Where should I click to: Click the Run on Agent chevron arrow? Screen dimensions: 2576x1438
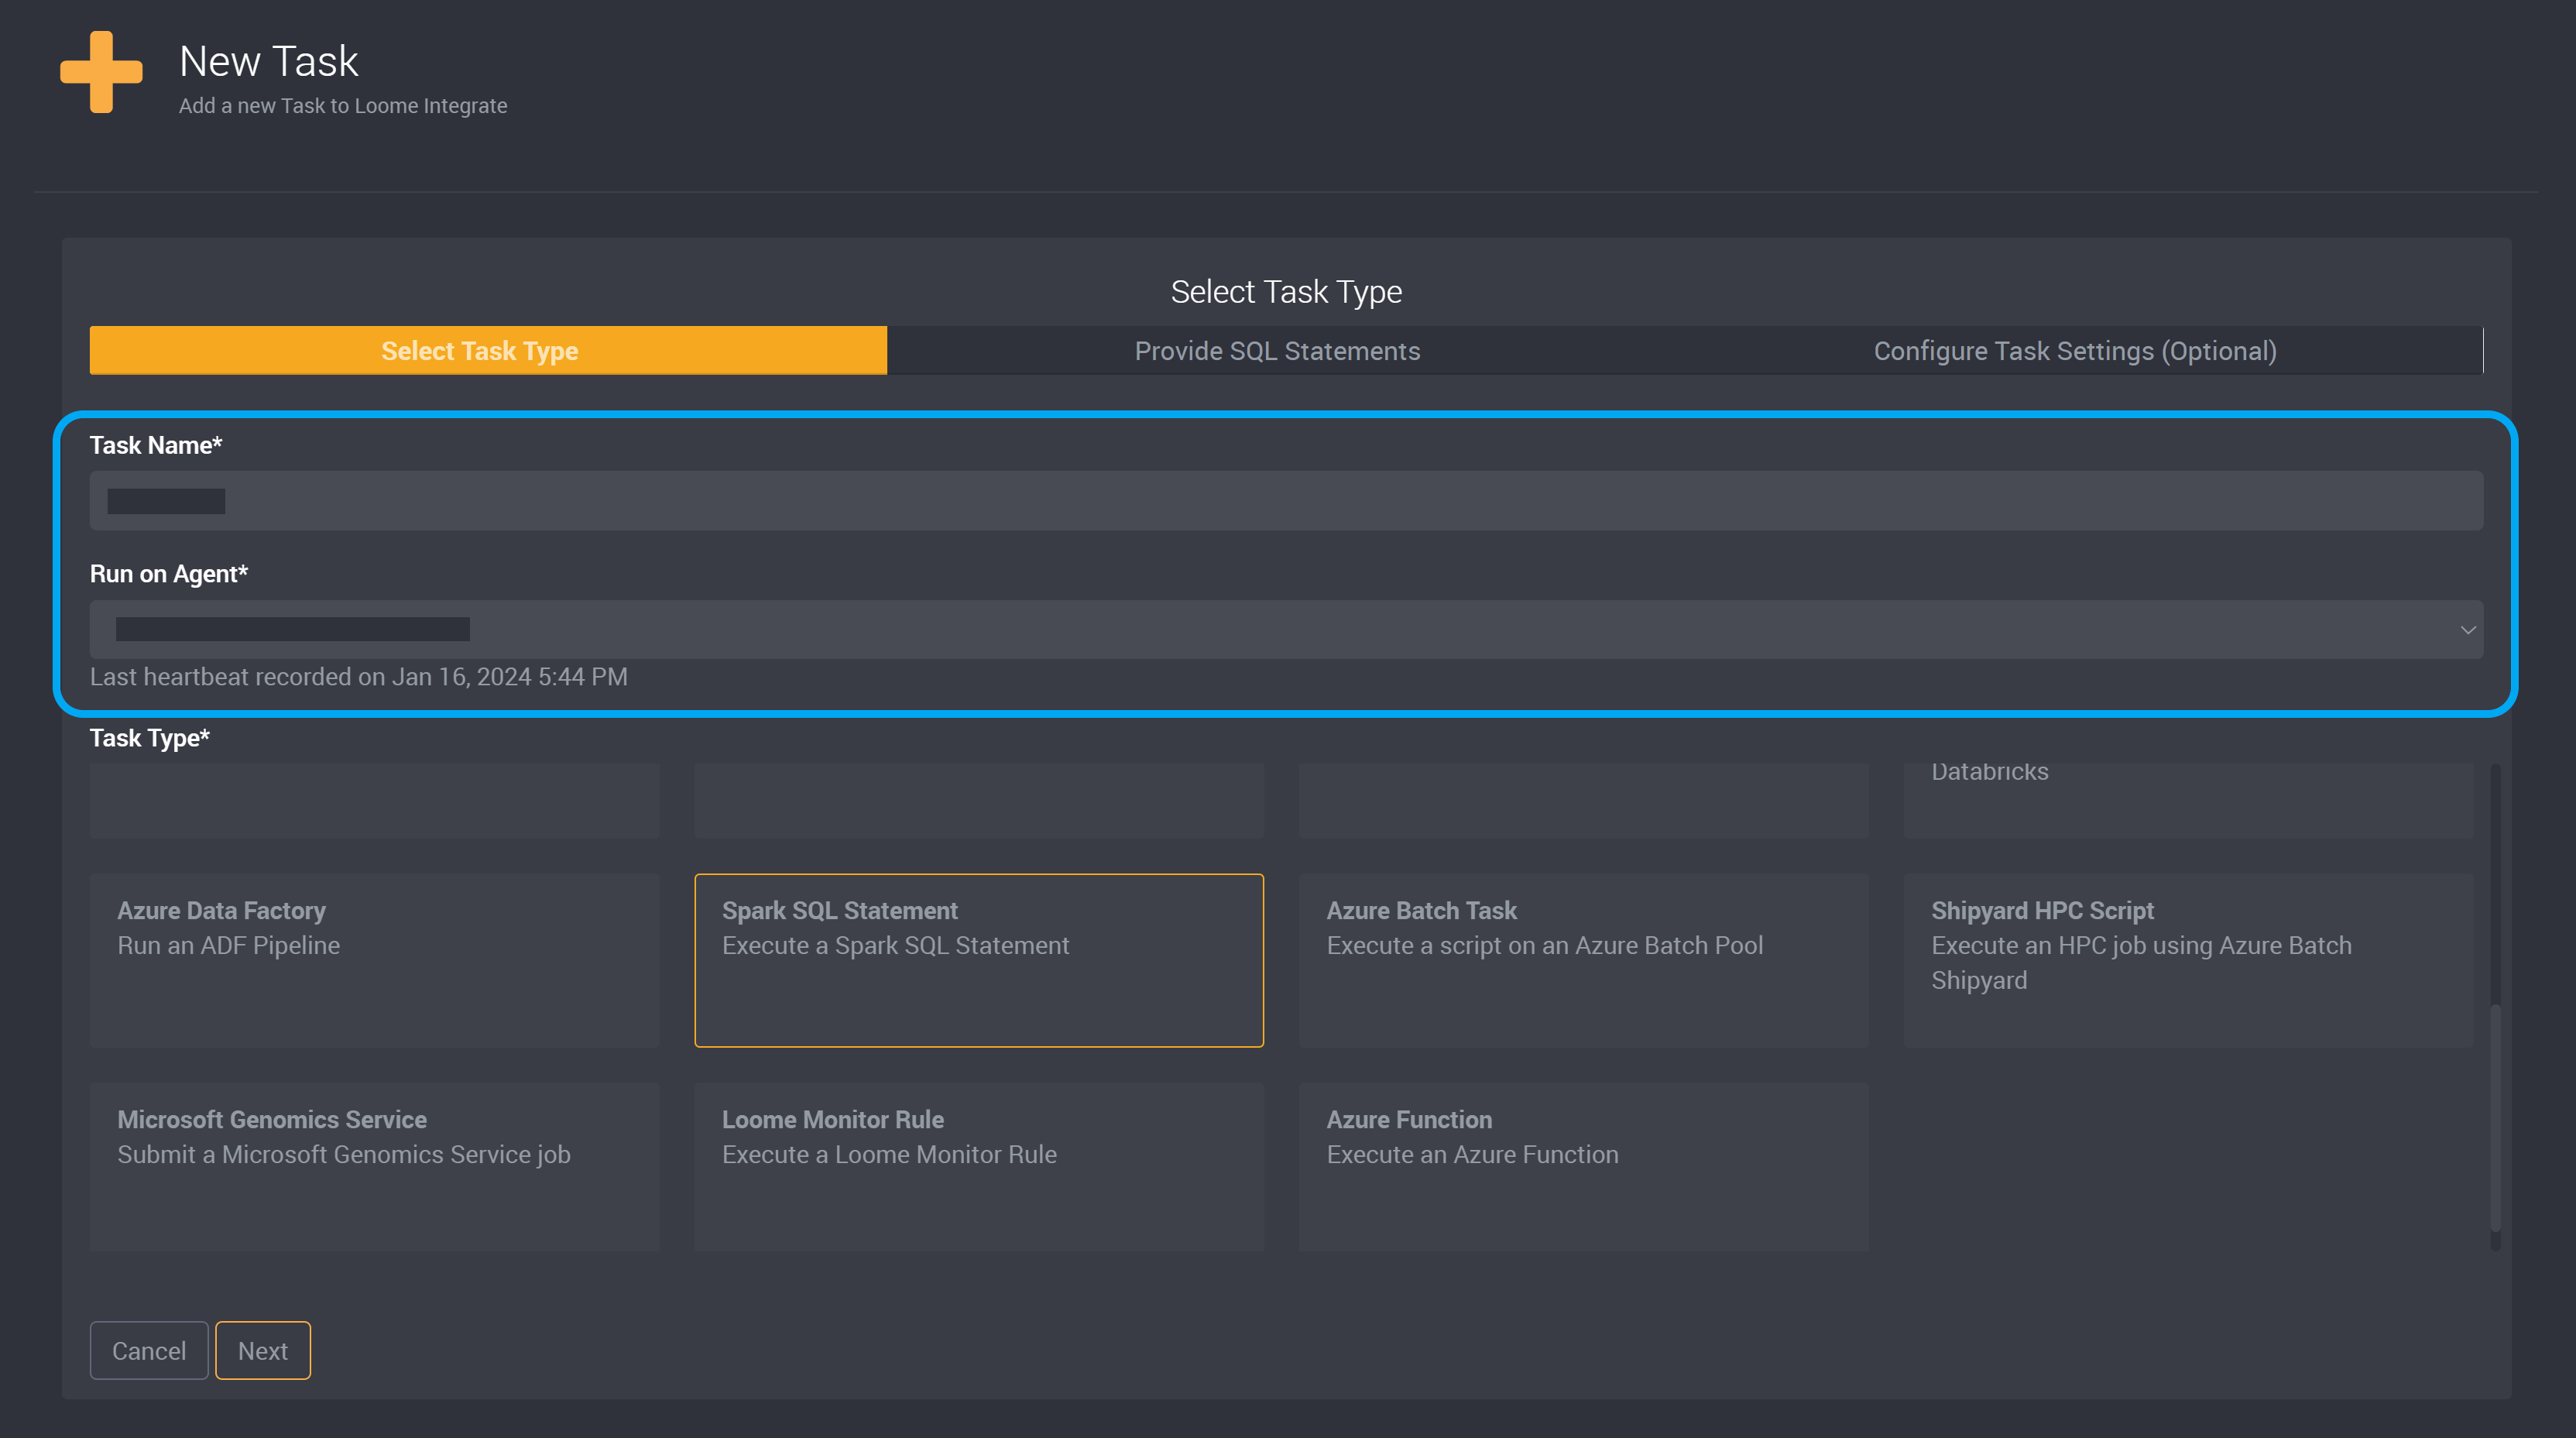point(2468,630)
